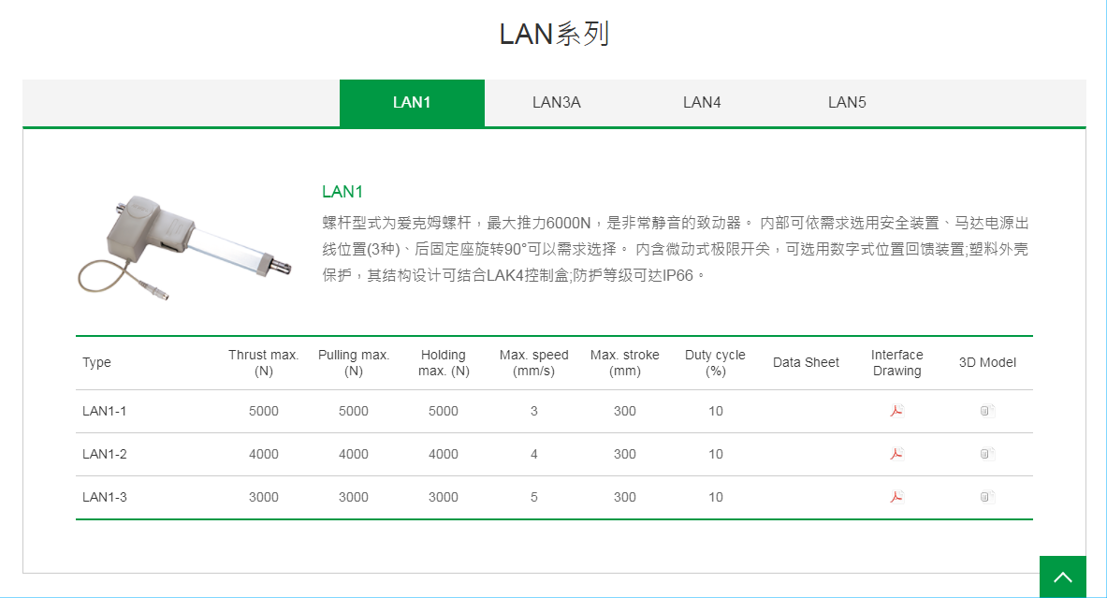The width and height of the screenshot is (1107, 598).
Task: Click the green LAN1 heading link
Action: tap(342, 192)
